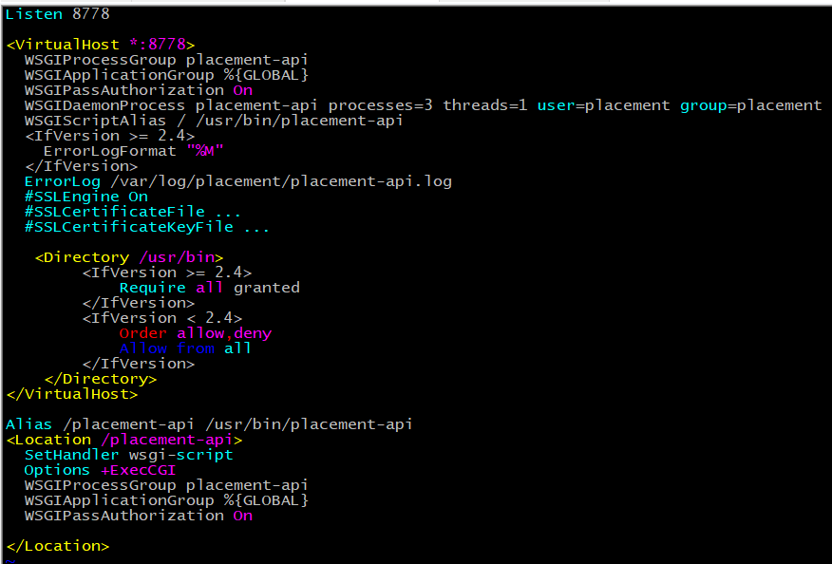Click the commented #SSLEngine On line
The height and width of the screenshot is (564, 832).
click(x=86, y=197)
